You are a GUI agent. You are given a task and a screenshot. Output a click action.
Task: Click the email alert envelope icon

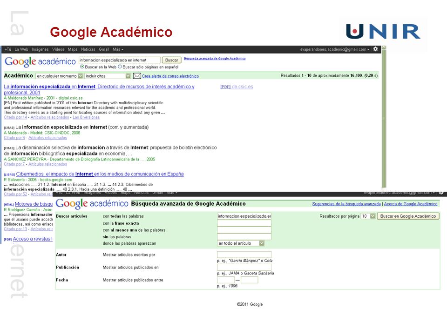point(137,76)
